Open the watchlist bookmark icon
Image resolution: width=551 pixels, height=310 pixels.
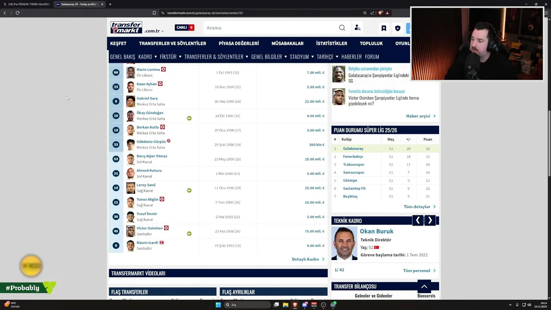click(x=384, y=28)
